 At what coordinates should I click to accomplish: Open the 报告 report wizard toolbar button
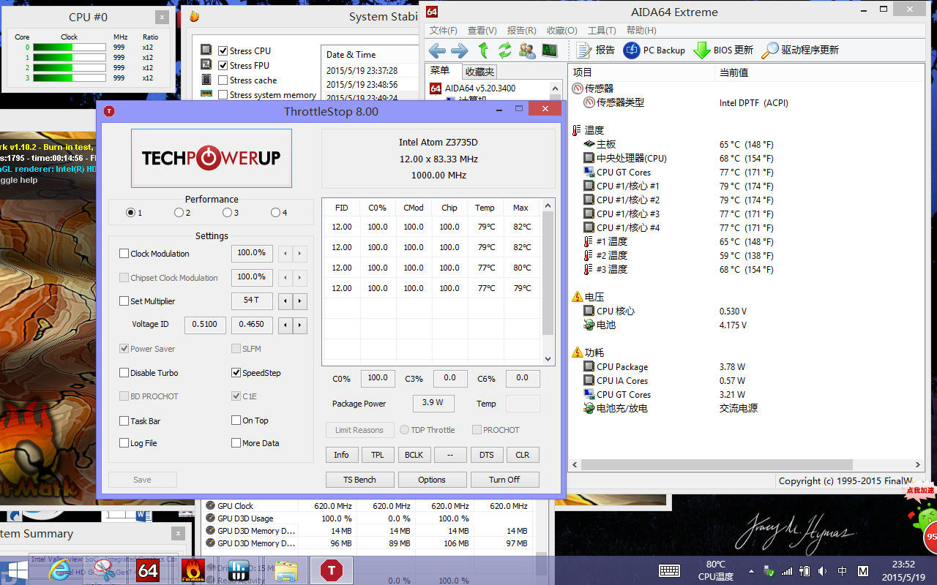[596, 50]
